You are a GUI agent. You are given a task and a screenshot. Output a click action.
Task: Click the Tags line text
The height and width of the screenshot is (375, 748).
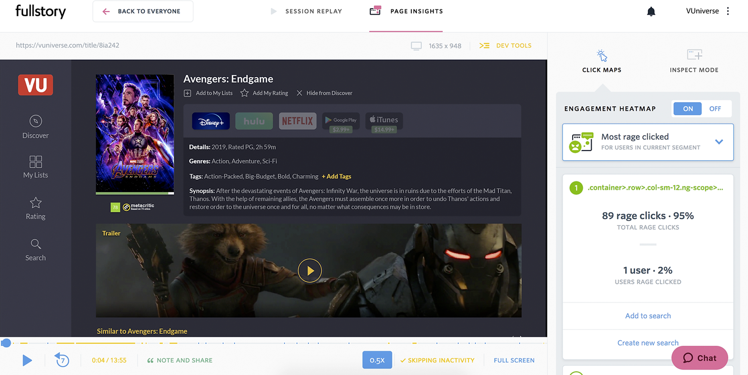pyautogui.click(x=254, y=176)
